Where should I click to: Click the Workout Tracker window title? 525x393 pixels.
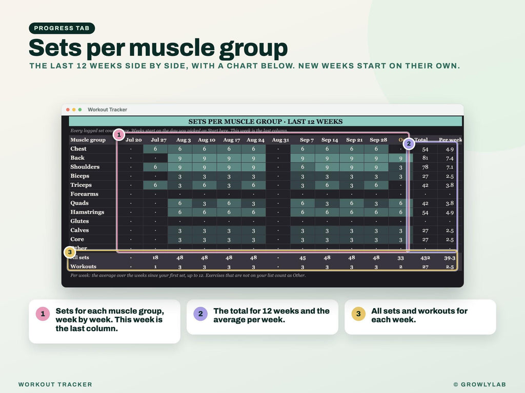pos(107,110)
